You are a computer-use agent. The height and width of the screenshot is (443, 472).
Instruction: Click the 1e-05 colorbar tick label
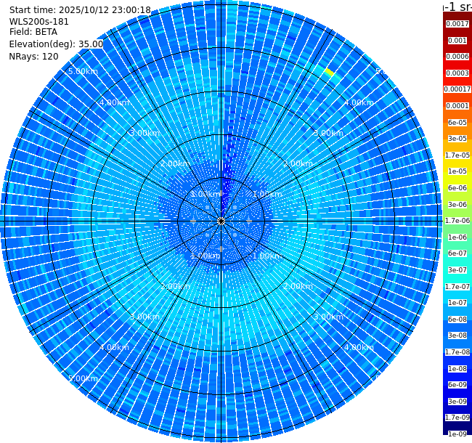pyautogui.click(x=457, y=171)
